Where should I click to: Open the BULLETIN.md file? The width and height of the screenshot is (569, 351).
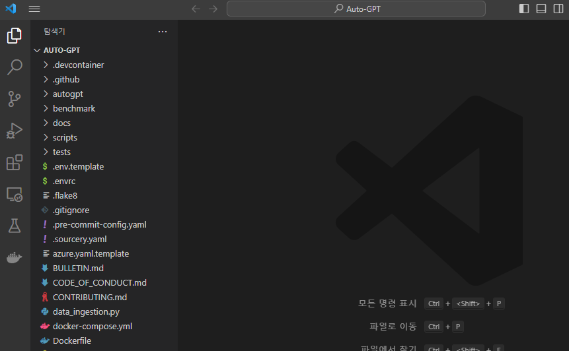[104, 268]
